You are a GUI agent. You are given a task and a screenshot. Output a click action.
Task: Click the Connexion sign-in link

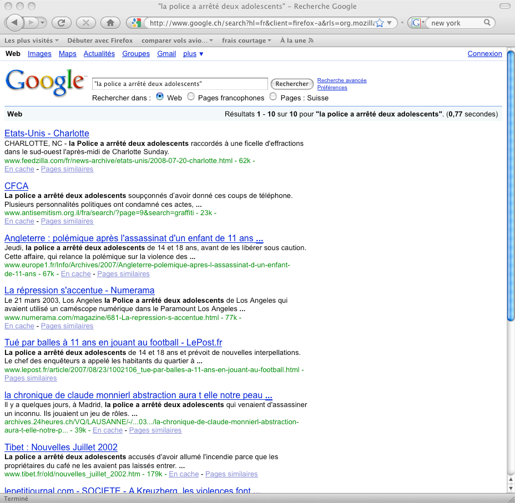point(485,53)
